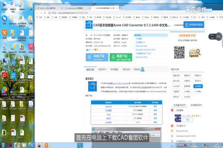The width and height of the screenshot is (223, 148).
Task: Open the blue bird messenger icon at desktop top-left
Action: [x=4, y=6]
